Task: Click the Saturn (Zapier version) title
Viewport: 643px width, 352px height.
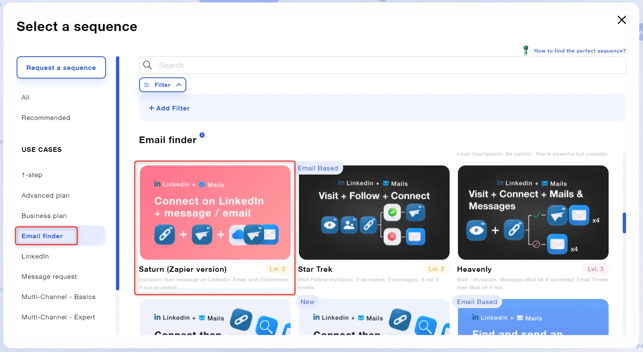Action: click(183, 269)
